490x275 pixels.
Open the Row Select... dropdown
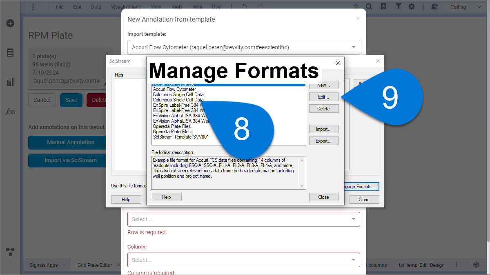(x=244, y=219)
